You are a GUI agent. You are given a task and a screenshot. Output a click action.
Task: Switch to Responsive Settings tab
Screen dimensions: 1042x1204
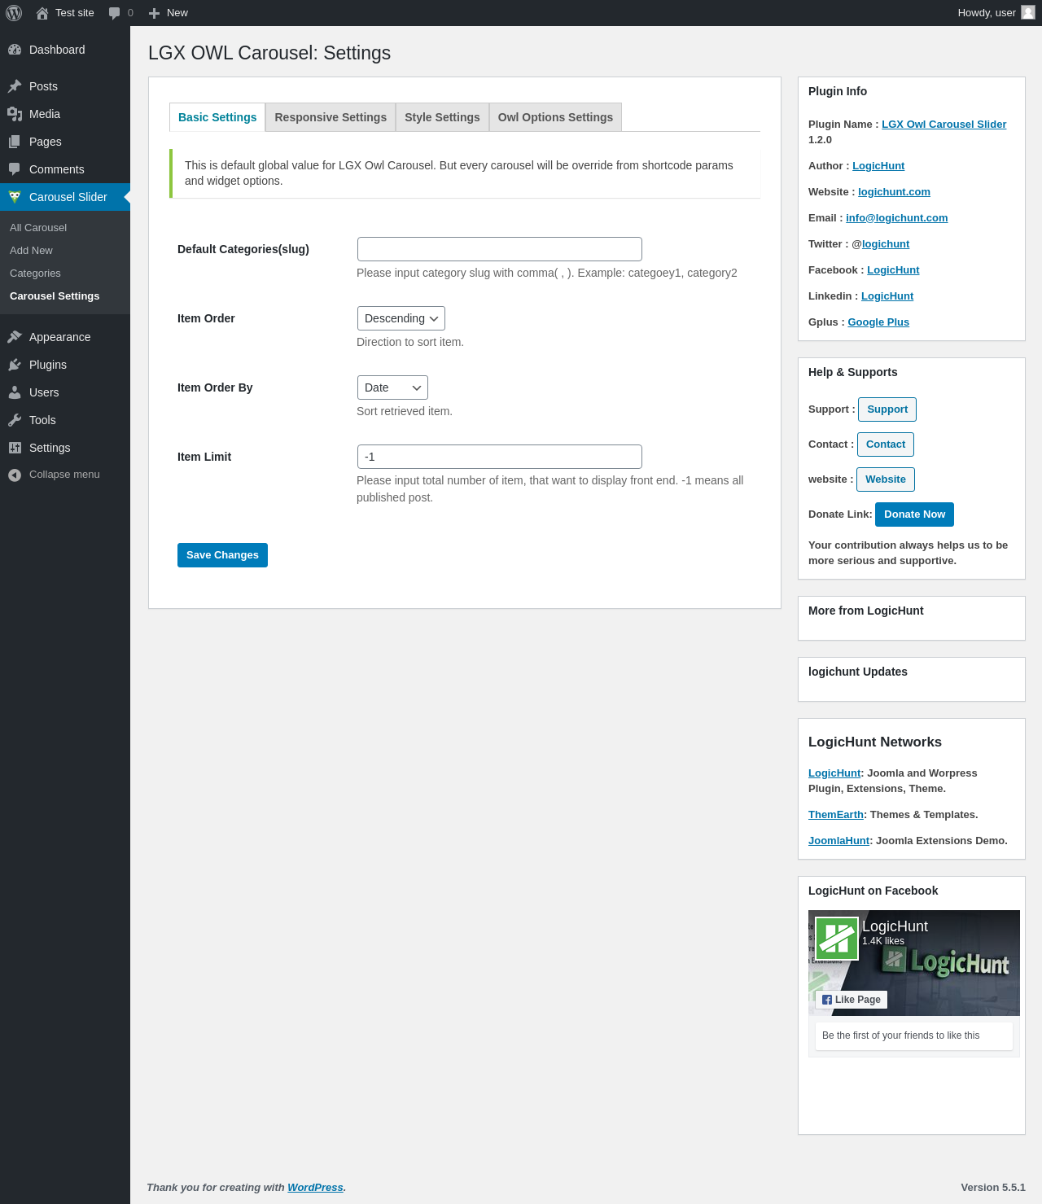tap(331, 117)
